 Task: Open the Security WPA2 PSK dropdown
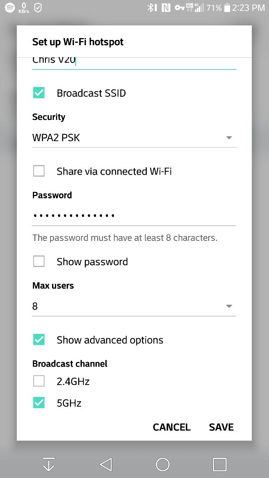[134, 138]
